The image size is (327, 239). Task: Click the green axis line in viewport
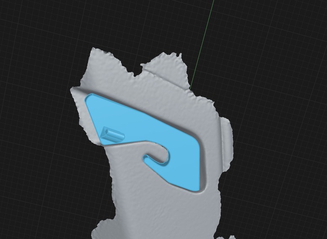[x=202, y=45]
